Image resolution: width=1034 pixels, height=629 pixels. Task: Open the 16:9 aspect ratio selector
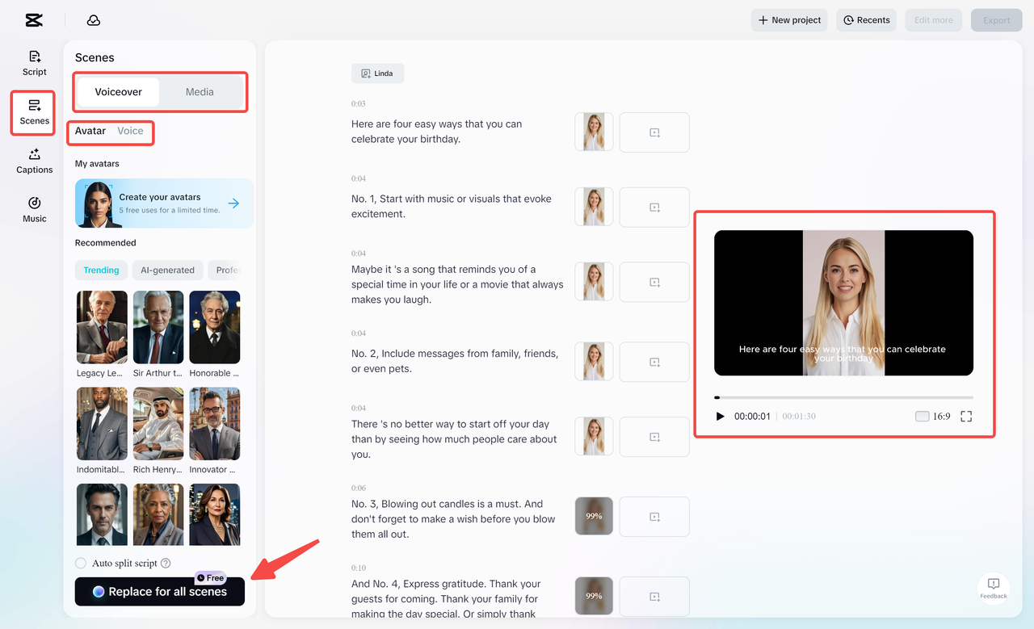tap(941, 416)
